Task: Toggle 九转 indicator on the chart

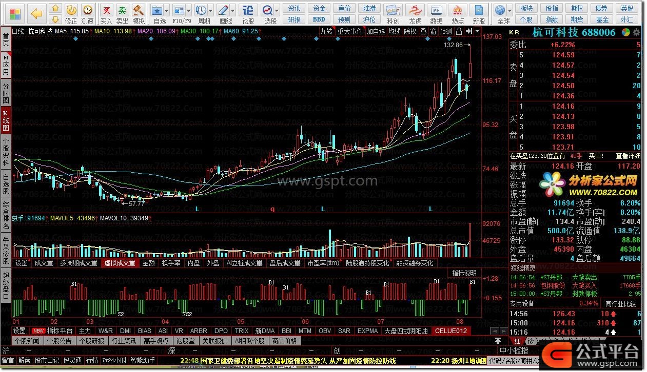Action: pyautogui.click(x=326, y=31)
